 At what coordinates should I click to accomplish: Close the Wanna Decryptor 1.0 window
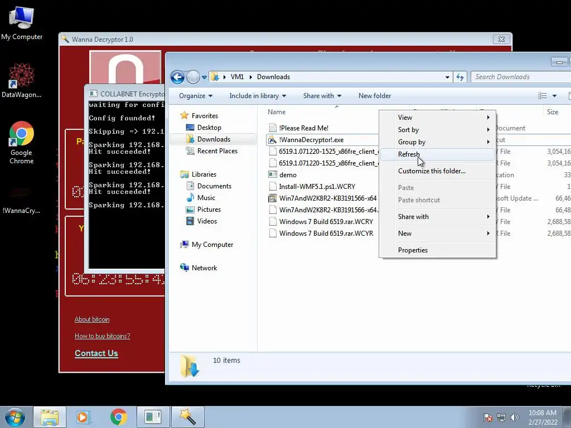[x=501, y=40]
